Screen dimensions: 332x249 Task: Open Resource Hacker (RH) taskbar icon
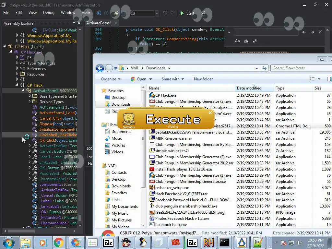point(208,243)
